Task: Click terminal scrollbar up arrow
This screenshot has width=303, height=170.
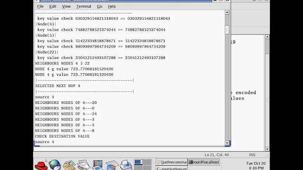Action: [227, 12]
